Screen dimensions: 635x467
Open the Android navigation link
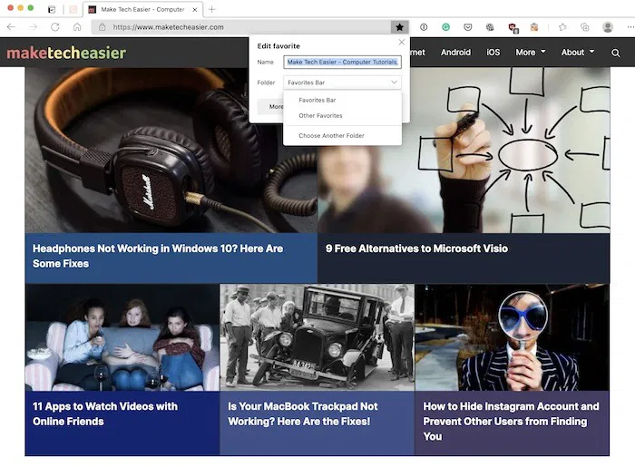[x=455, y=53]
